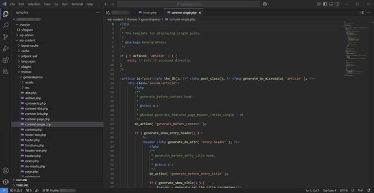Image resolution: width=374 pixels, height=193 pixels.
Task: Toggle the bottom Panel visibility
Action: [x=331, y=4]
